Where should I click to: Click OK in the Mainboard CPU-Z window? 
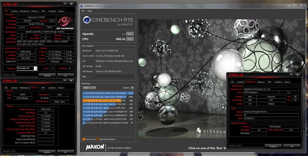coord(292,147)
